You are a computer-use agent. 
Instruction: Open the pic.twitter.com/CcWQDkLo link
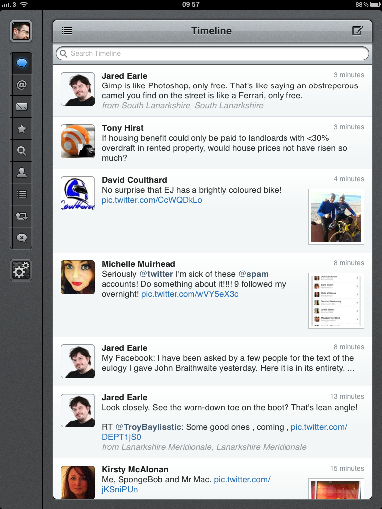tap(152, 200)
